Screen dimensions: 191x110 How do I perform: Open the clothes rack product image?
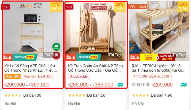(95, 31)
